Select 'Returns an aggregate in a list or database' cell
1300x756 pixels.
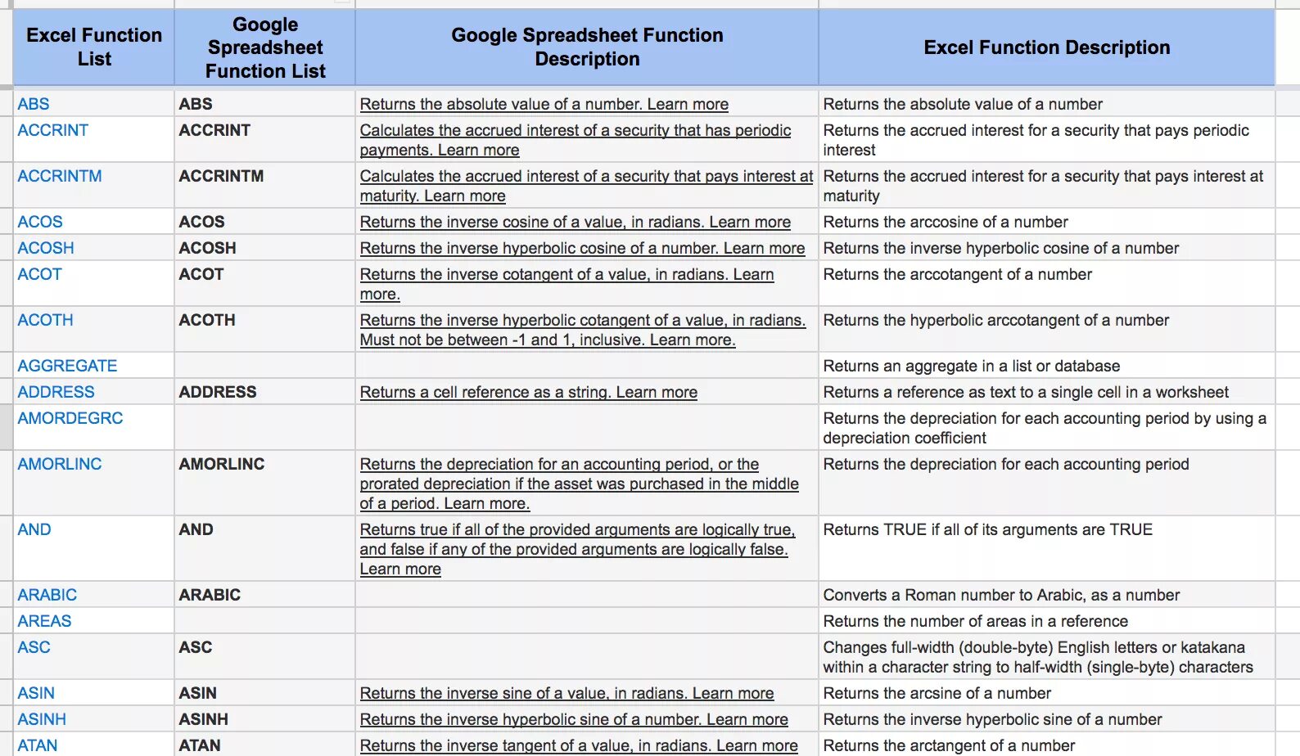(1047, 366)
